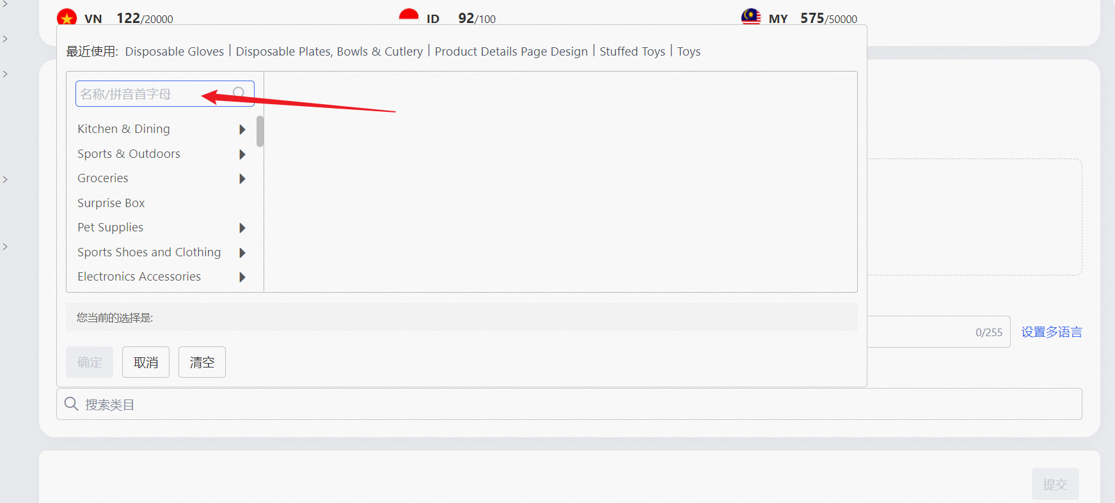Image resolution: width=1115 pixels, height=503 pixels.
Task: Choose recently used Disposable Gloves
Action: (174, 52)
